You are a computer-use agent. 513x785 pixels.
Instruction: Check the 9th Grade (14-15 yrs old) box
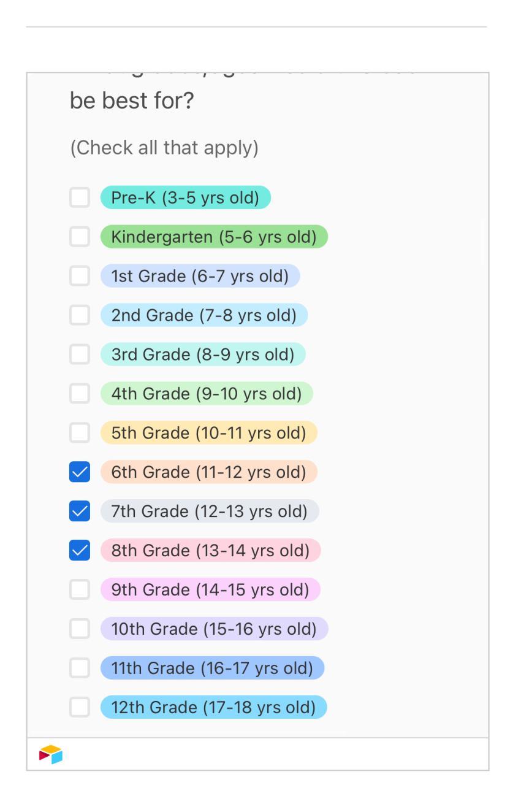pyautogui.click(x=80, y=590)
